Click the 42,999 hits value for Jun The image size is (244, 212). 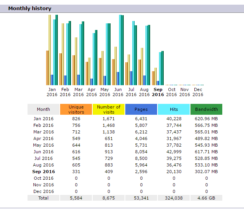click(x=174, y=152)
